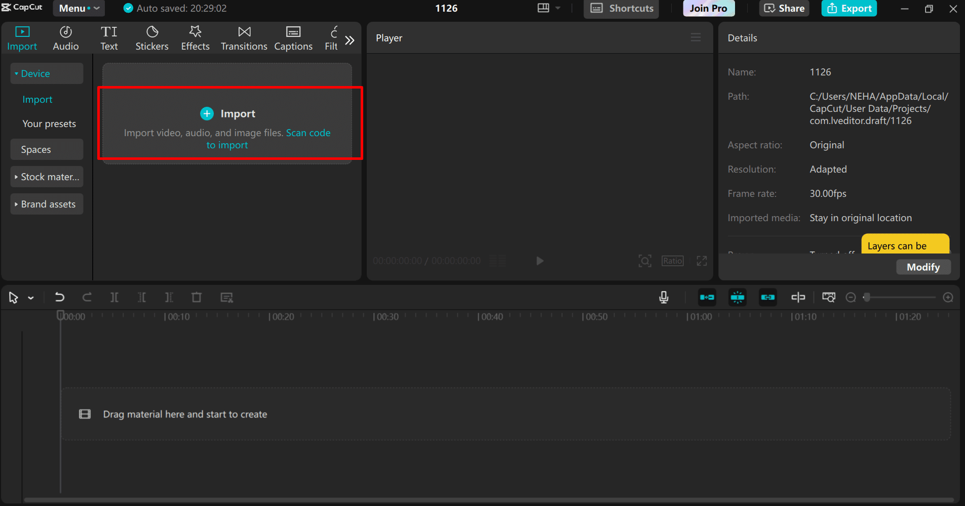Click the zoom out timeline icon
Screen dimensions: 965x506
pos(851,298)
